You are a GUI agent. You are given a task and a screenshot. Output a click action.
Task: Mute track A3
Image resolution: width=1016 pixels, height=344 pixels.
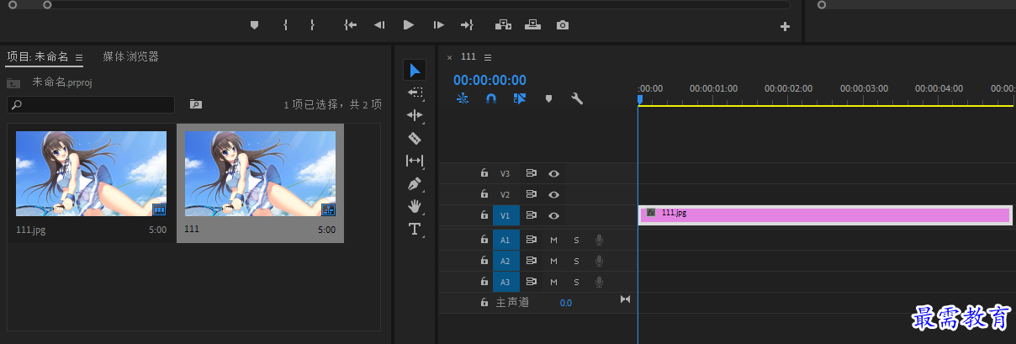click(x=553, y=282)
